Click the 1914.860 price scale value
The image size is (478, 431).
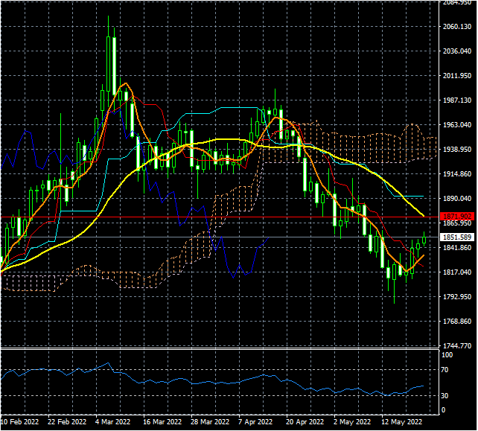point(457,174)
